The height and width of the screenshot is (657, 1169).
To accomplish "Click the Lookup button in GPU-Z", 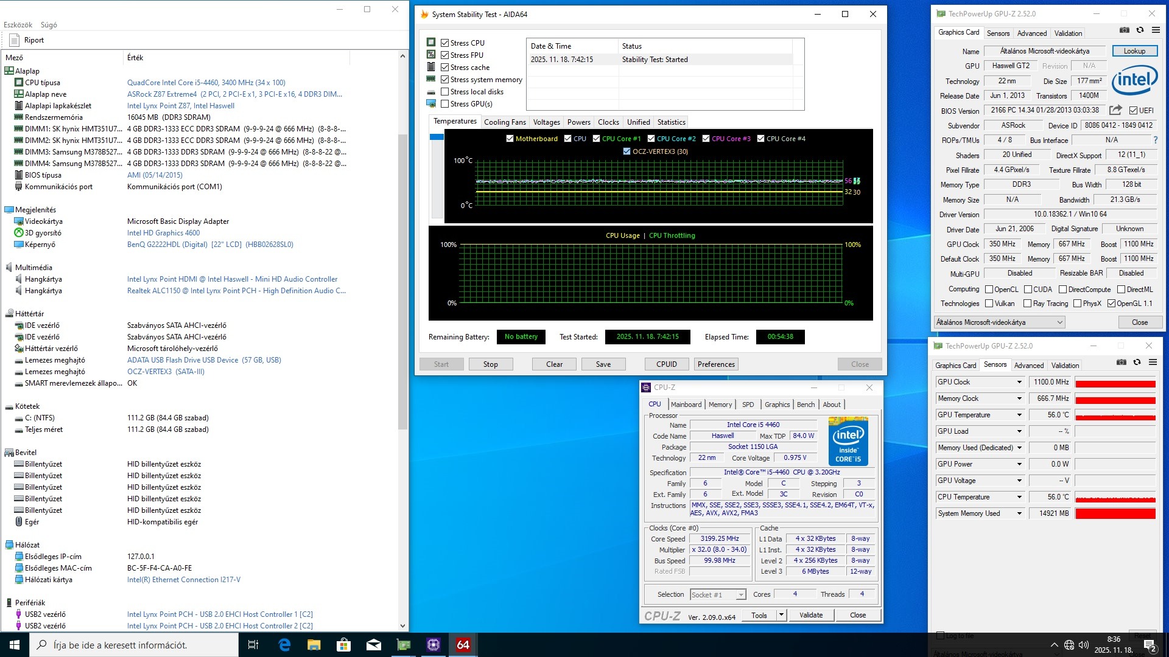I will coord(1134,51).
